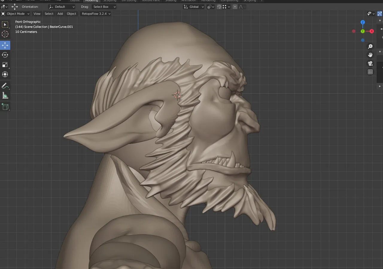Click the Scene Collection BezierCurve.001 text
The height and width of the screenshot is (269, 383).
coord(44,27)
